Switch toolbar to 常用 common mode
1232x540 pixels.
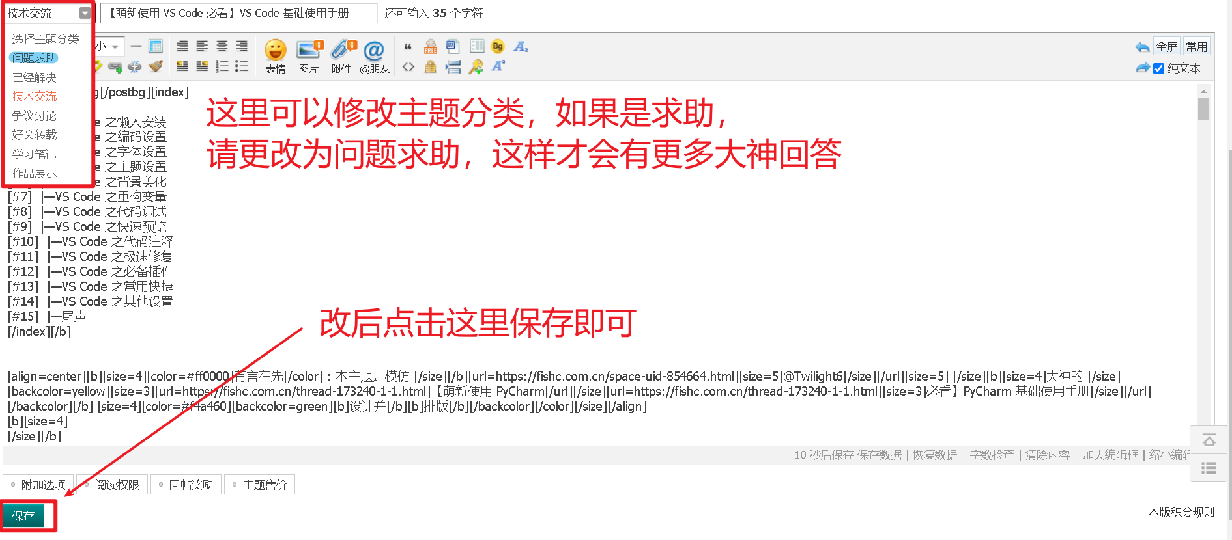coord(1196,47)
